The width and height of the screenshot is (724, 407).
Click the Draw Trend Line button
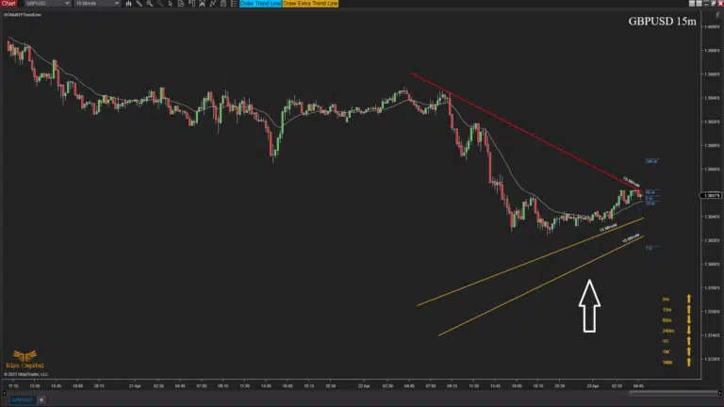(x=260, y=3)
